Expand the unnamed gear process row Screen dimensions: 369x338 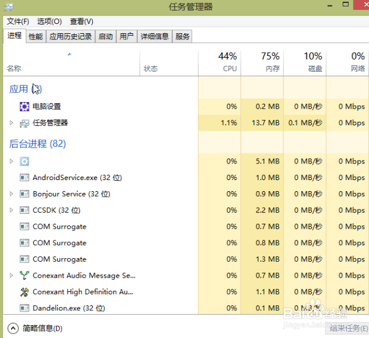(x=11, y=162)
